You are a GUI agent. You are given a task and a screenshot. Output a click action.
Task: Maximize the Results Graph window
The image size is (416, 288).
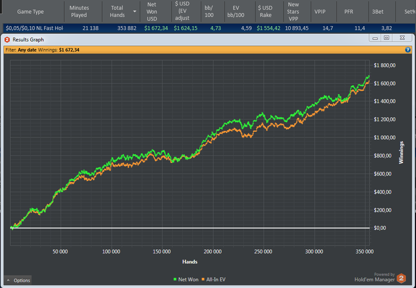pyautogui.click(x=386, y=37)
